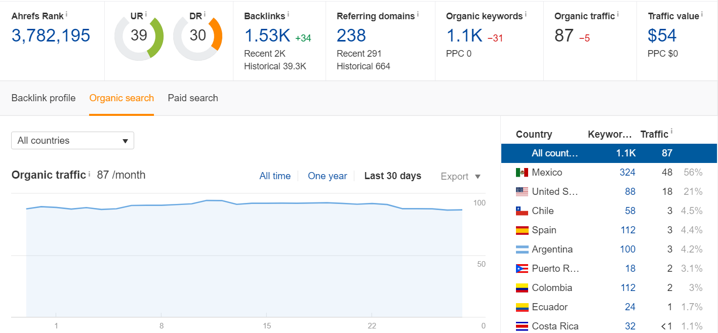Image resolution: width=718 pixels, height=333 pixels.
Task: Click the 3,782,195 Ahrefs Rank value
Action: coord(51,35)
